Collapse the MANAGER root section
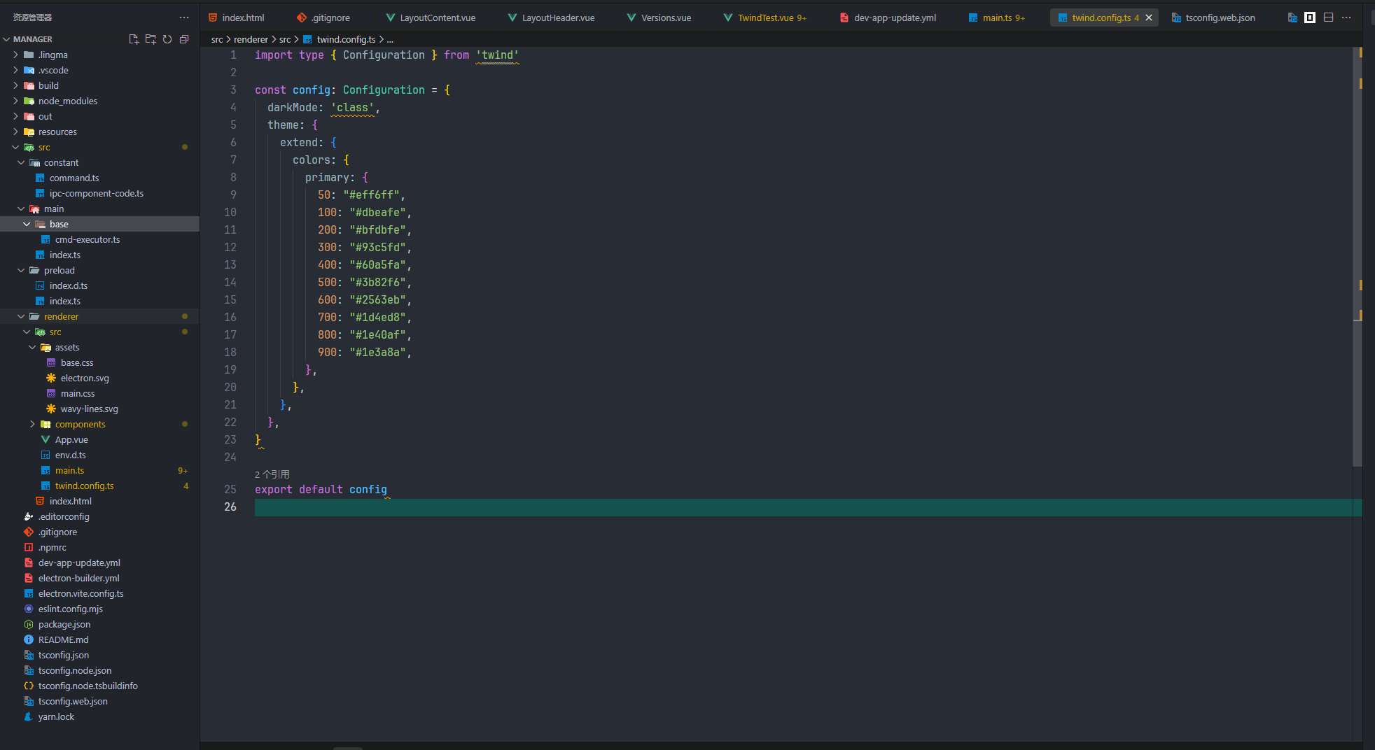This screenshot has width=1375, height=750. [6, 39]
